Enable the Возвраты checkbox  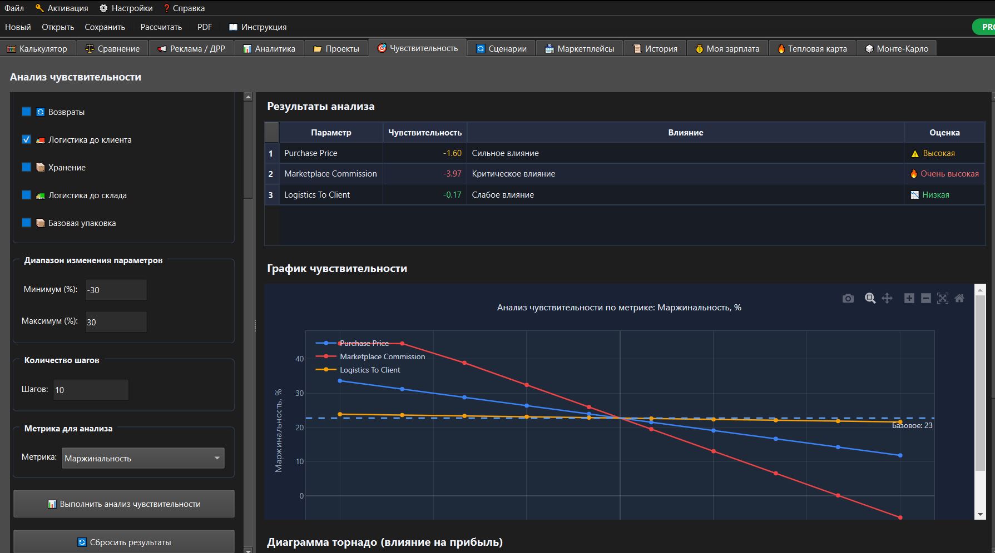coord(26,112)
